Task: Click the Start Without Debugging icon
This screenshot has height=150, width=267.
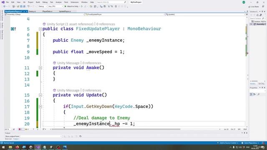Action: point(82,6)
